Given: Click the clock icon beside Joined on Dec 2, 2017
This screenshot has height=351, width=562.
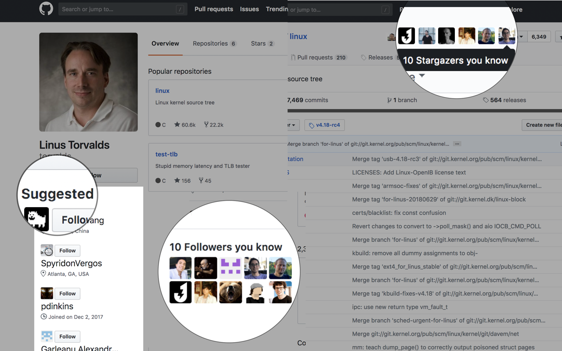Looking at the screenshot, I should [43, 317].
